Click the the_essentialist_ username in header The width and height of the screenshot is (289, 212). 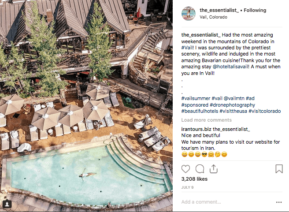tap(219, 10)
